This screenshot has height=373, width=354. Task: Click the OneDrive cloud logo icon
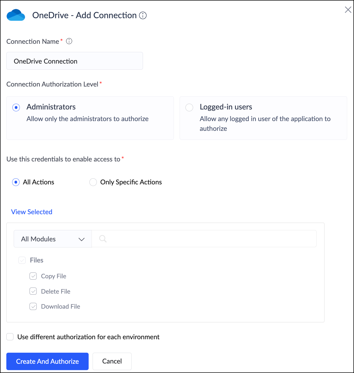coord(16,15)
